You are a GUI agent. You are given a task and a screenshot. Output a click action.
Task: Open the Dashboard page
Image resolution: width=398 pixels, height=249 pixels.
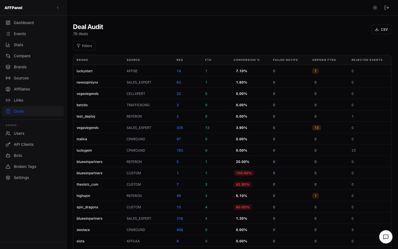coord(23,22)
